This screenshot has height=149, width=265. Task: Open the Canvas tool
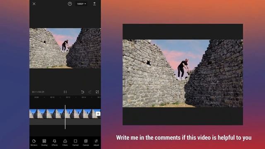tap(86, 142)
